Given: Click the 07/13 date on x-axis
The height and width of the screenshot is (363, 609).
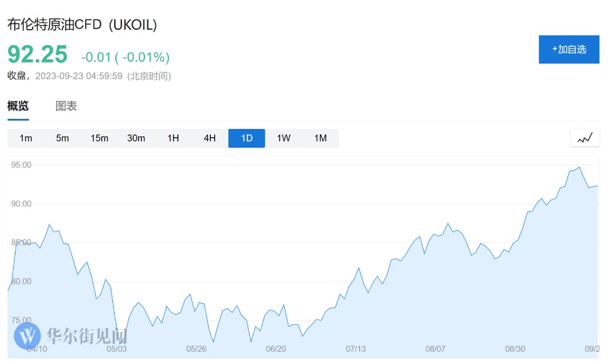Looking at the screenshot, I should (356, 349).
